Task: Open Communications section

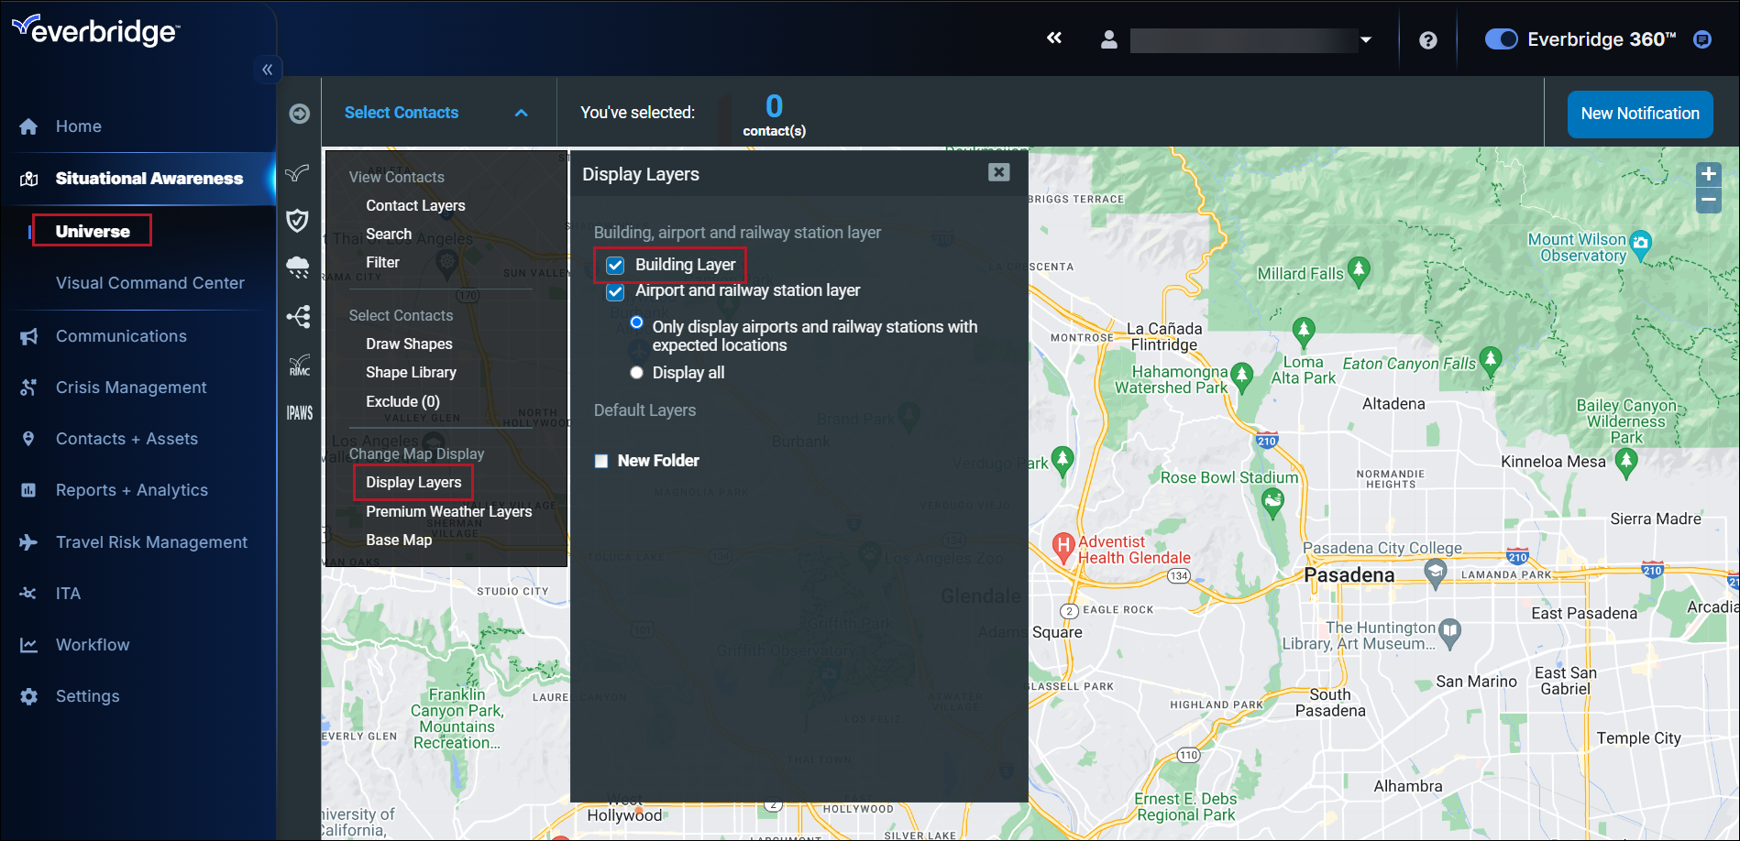Action: tap(121, 336)
